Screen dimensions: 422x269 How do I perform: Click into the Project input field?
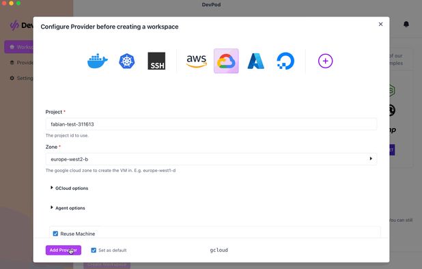(211, 124)
